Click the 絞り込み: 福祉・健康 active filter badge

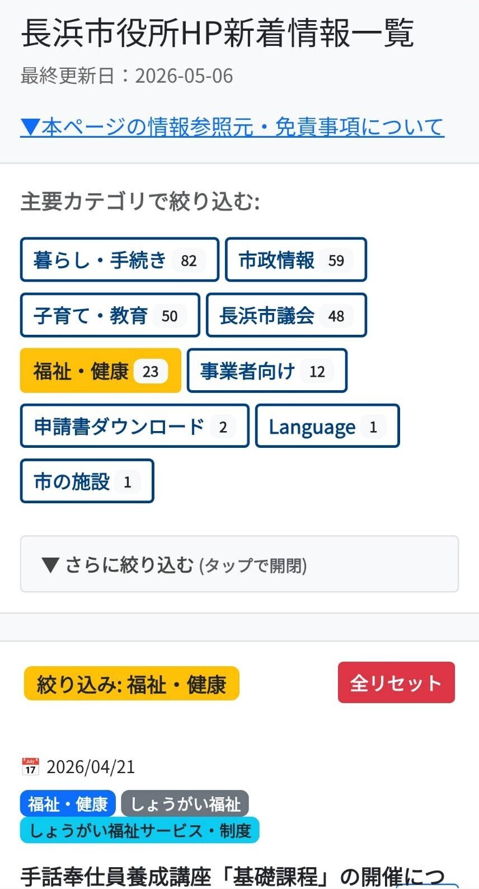132,684
